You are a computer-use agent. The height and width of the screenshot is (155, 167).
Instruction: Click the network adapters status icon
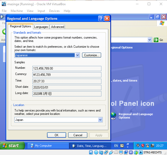(106, 152)
